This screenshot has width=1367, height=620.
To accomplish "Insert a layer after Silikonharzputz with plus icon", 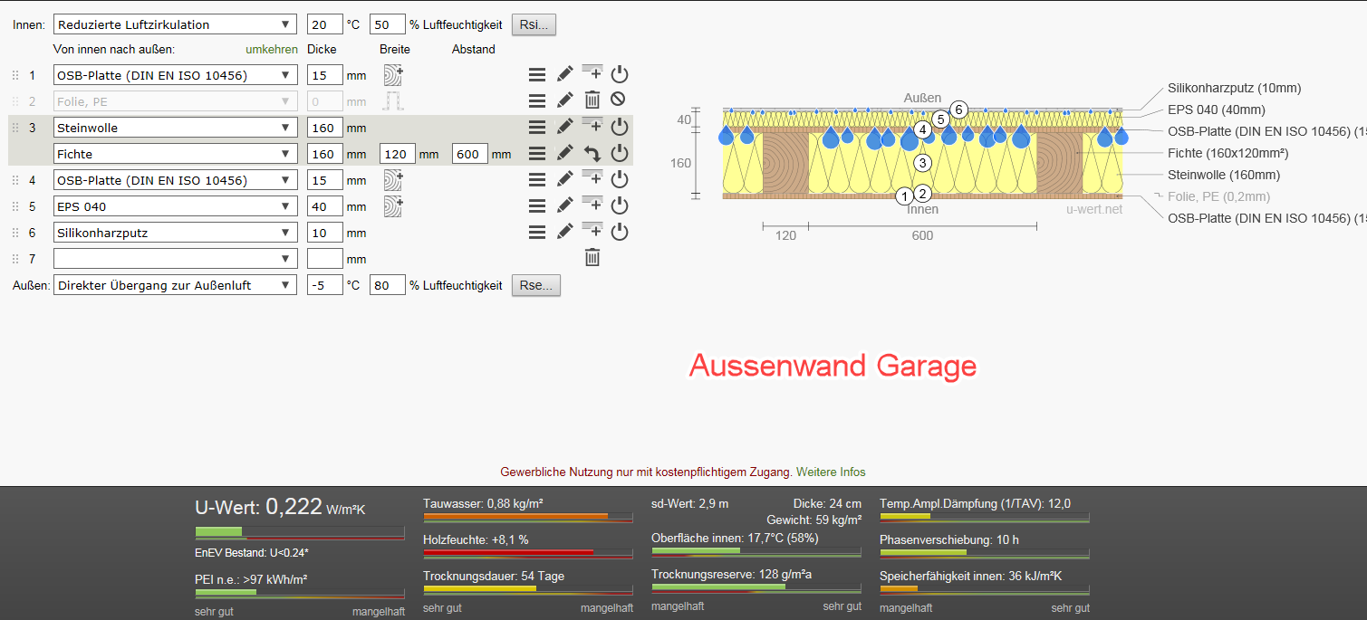I will coord(592,232).
